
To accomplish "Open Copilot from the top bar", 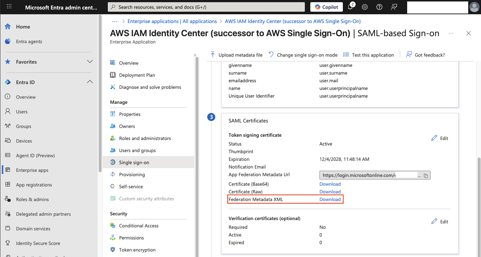I will (326, 7).
